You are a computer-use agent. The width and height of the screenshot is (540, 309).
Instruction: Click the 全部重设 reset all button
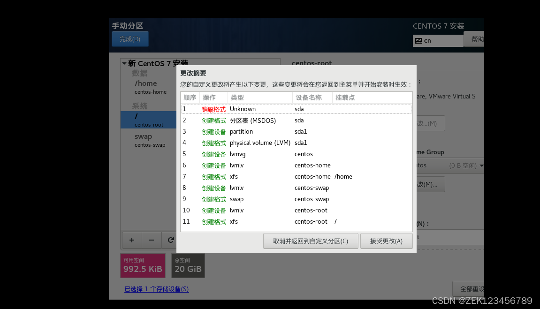coord(469,289)
